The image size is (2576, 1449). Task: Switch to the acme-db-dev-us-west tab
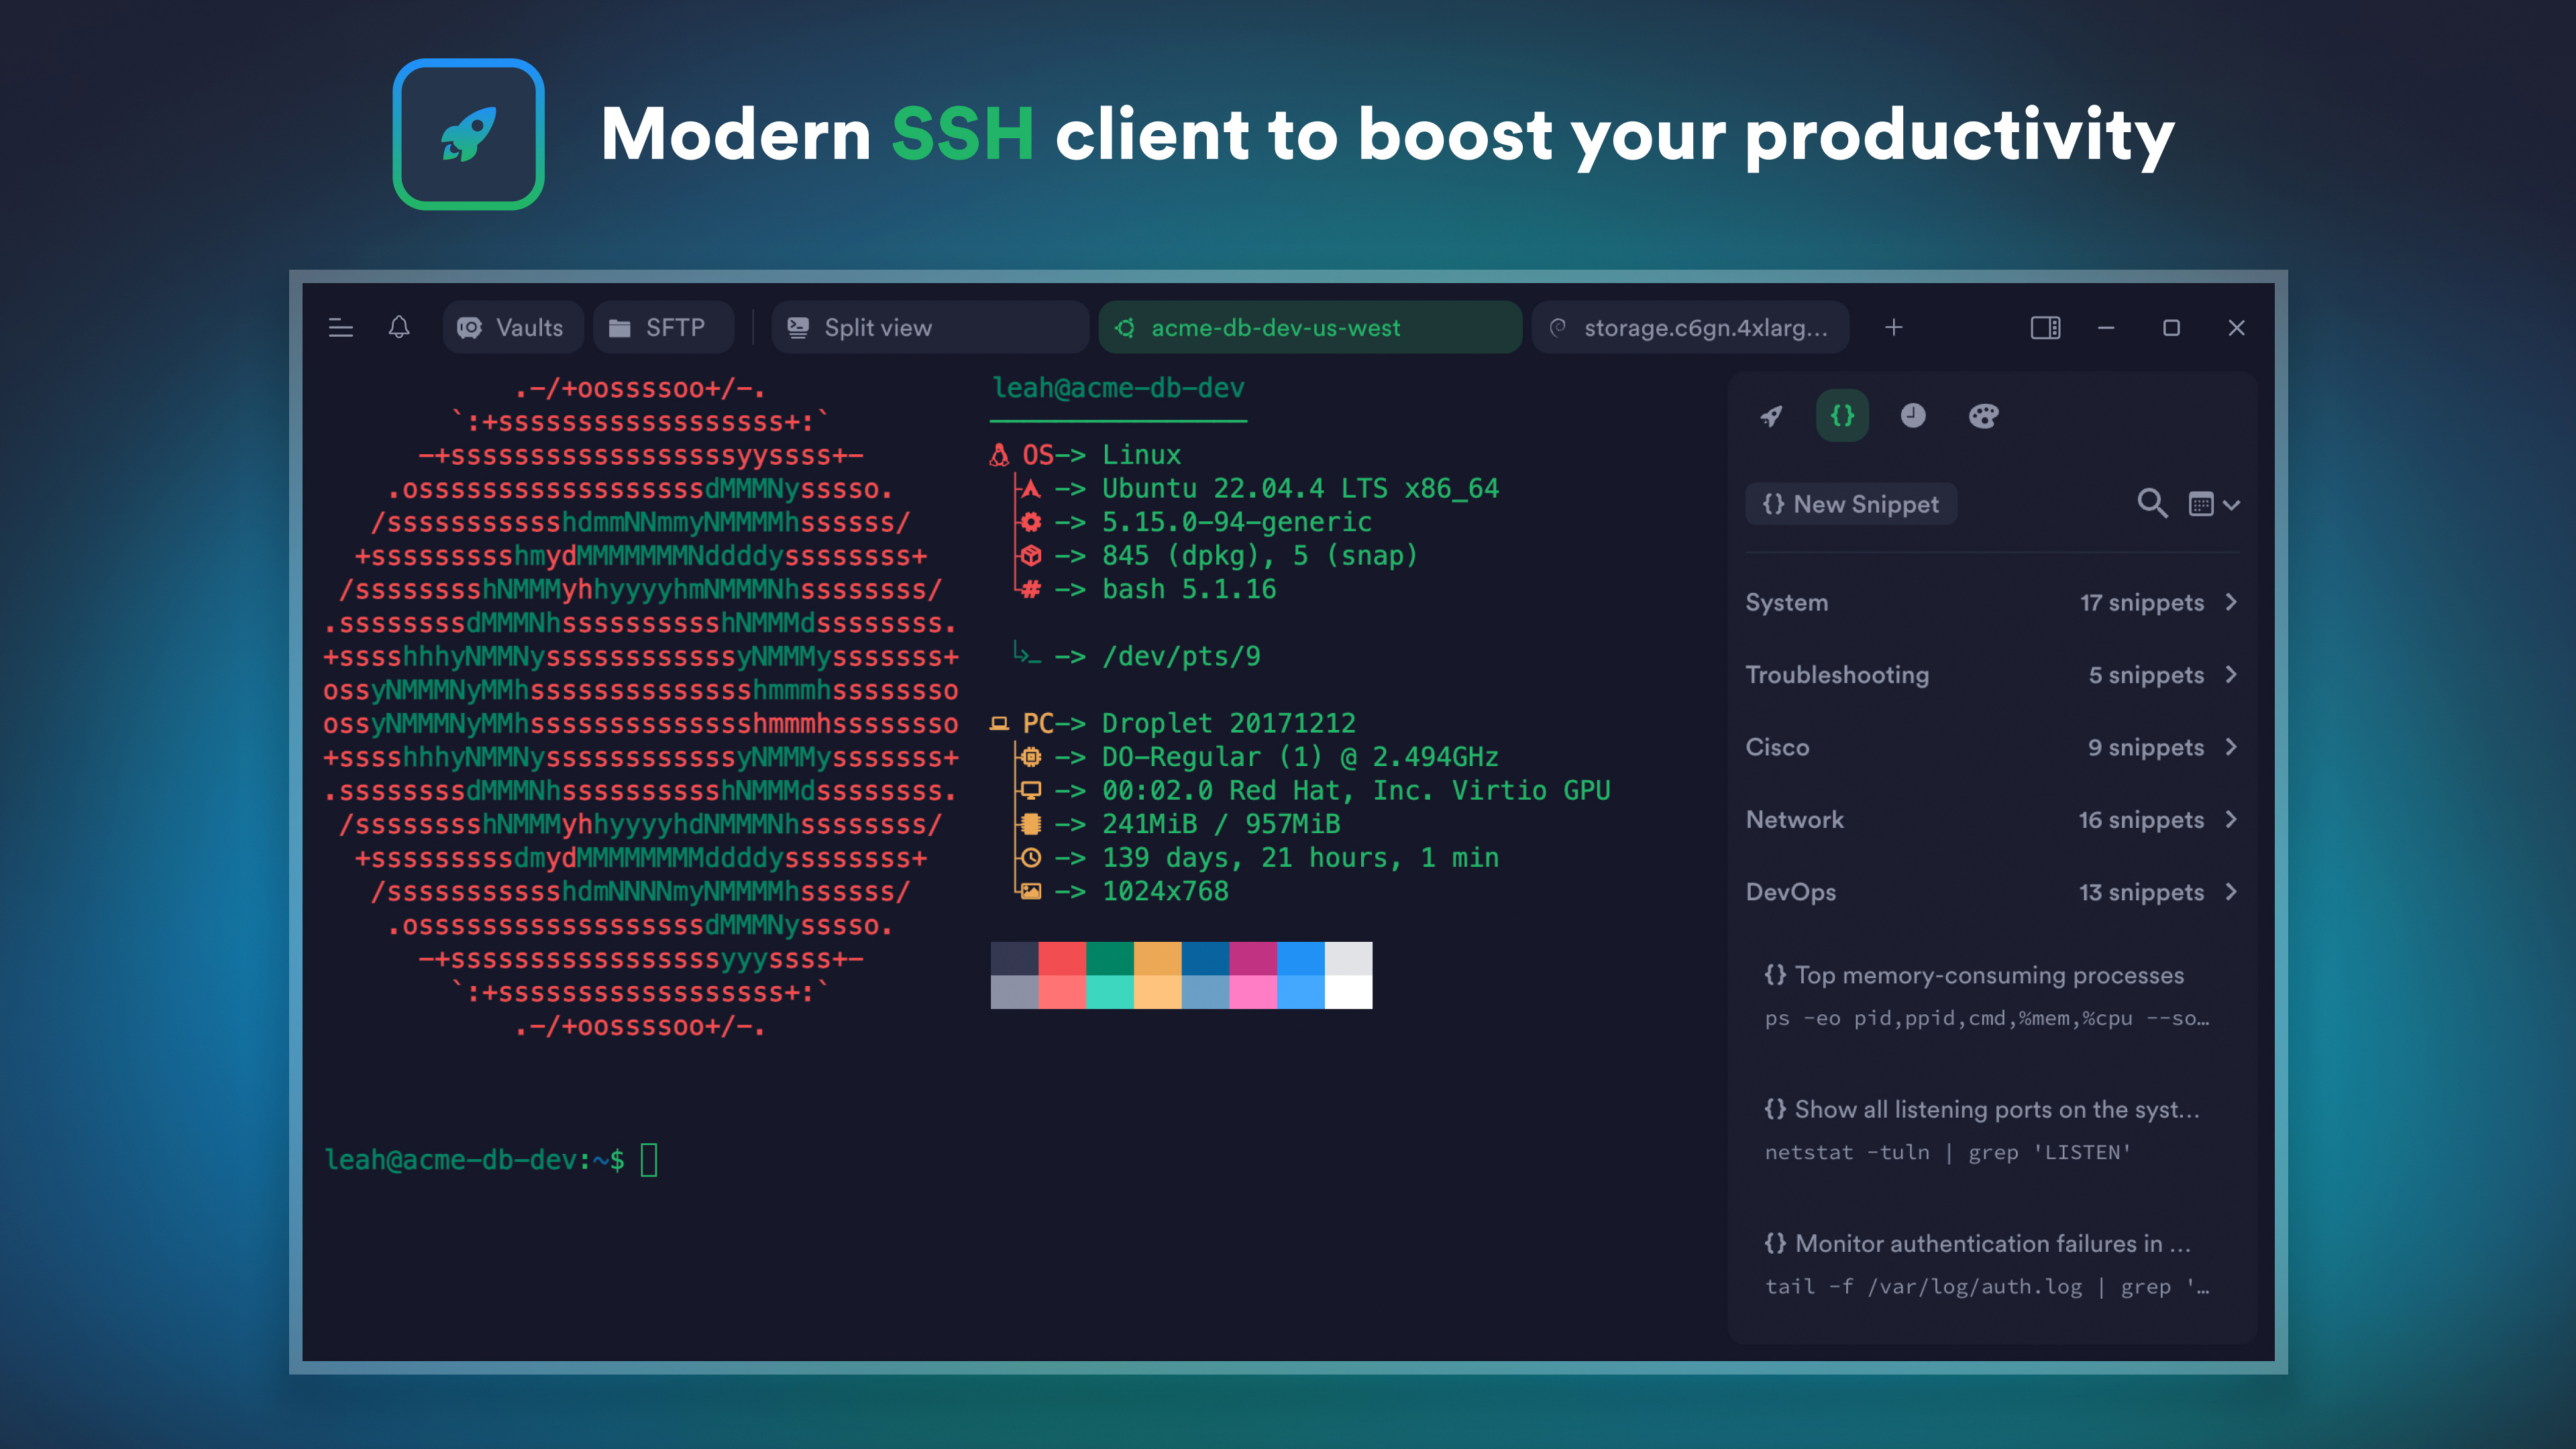pyautogui.click(x=1309, y=327)
